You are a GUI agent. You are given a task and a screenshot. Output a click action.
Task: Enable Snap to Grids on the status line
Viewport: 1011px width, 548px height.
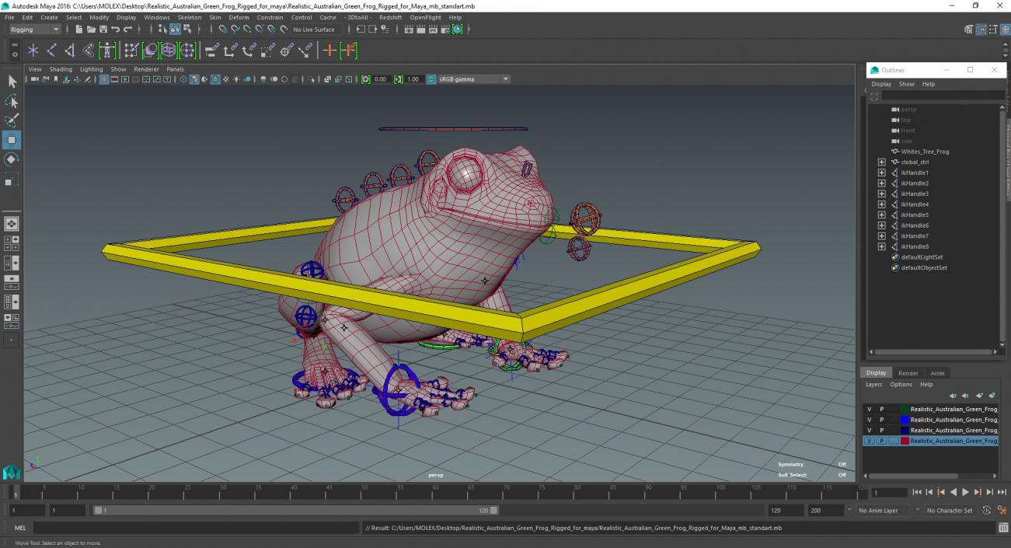point(221,30)
